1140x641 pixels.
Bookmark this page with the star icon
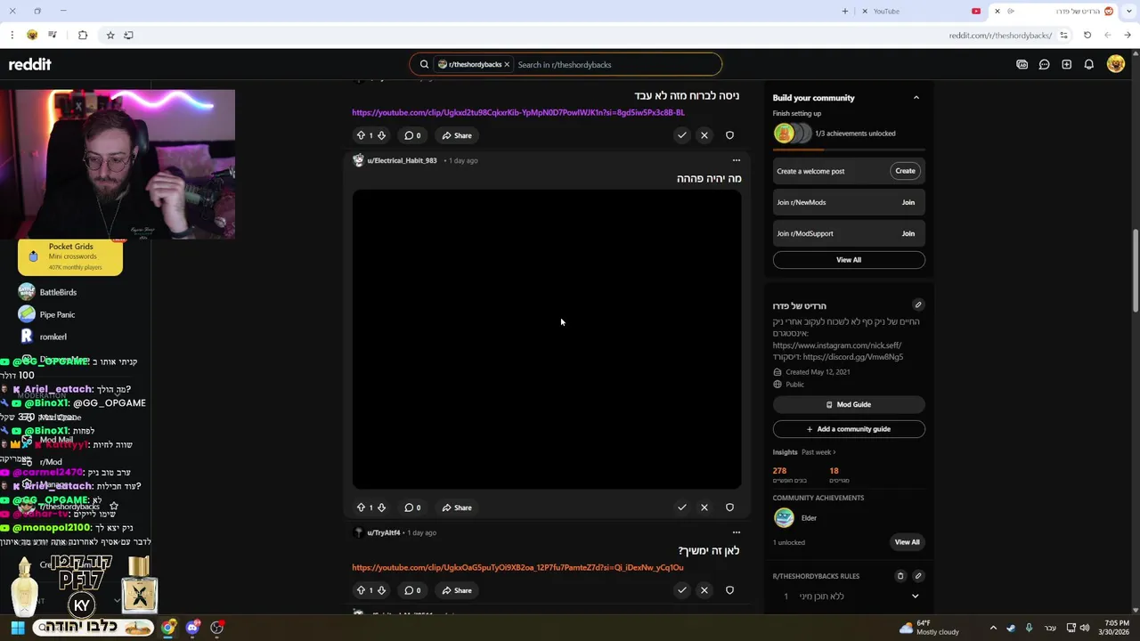110,35
